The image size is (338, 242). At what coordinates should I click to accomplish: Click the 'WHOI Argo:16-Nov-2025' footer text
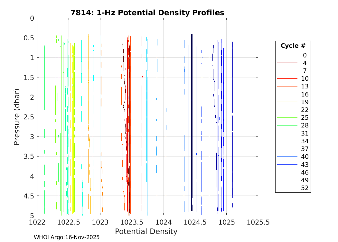click(x=67, y=237)
